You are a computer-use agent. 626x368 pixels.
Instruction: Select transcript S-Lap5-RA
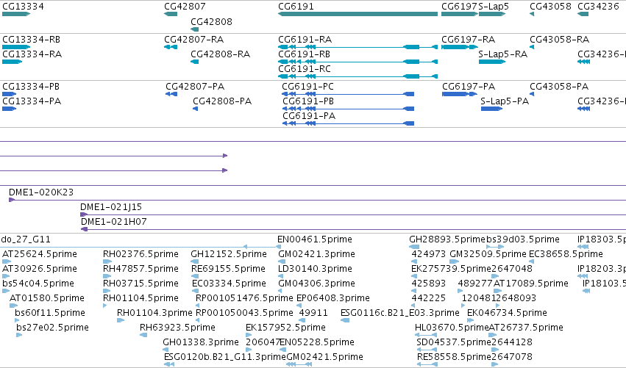pos(503,54)
